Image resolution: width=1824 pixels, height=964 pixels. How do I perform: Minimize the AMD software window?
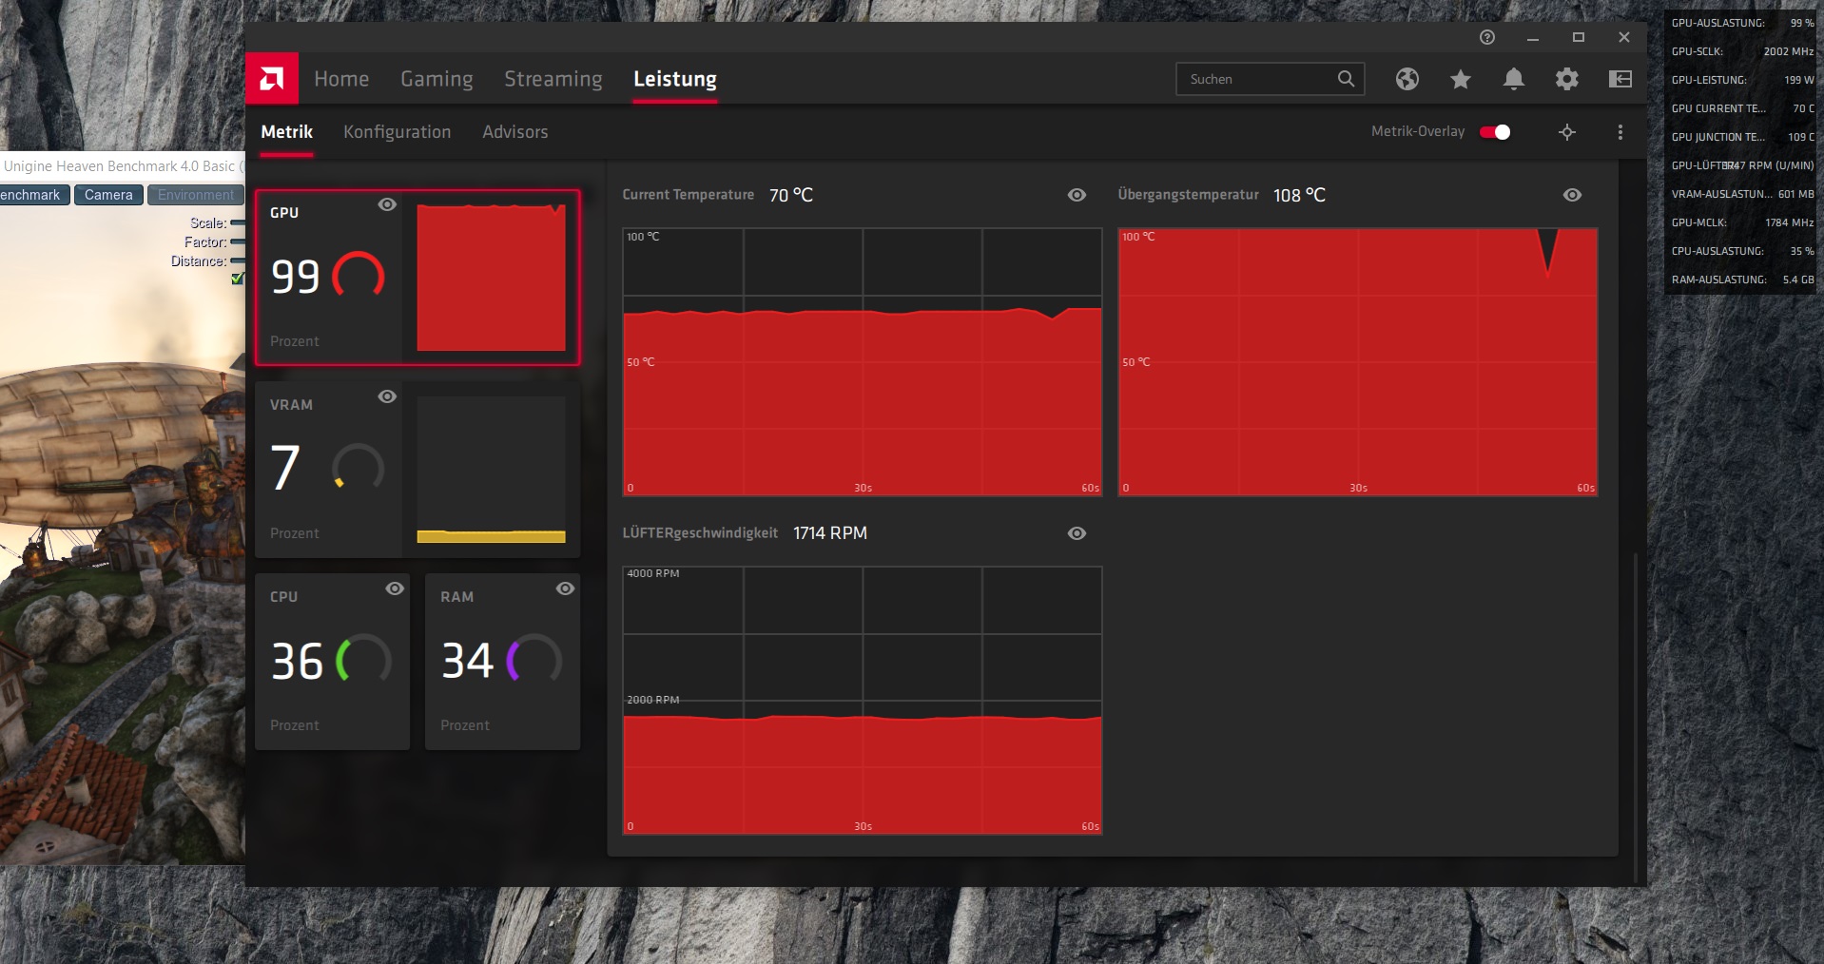[x=1533, y=37]
